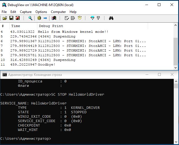Screen dimensions: 179x145
Task: Toggle the Autoscroll toolbar icon
Action: pos(73,18)
